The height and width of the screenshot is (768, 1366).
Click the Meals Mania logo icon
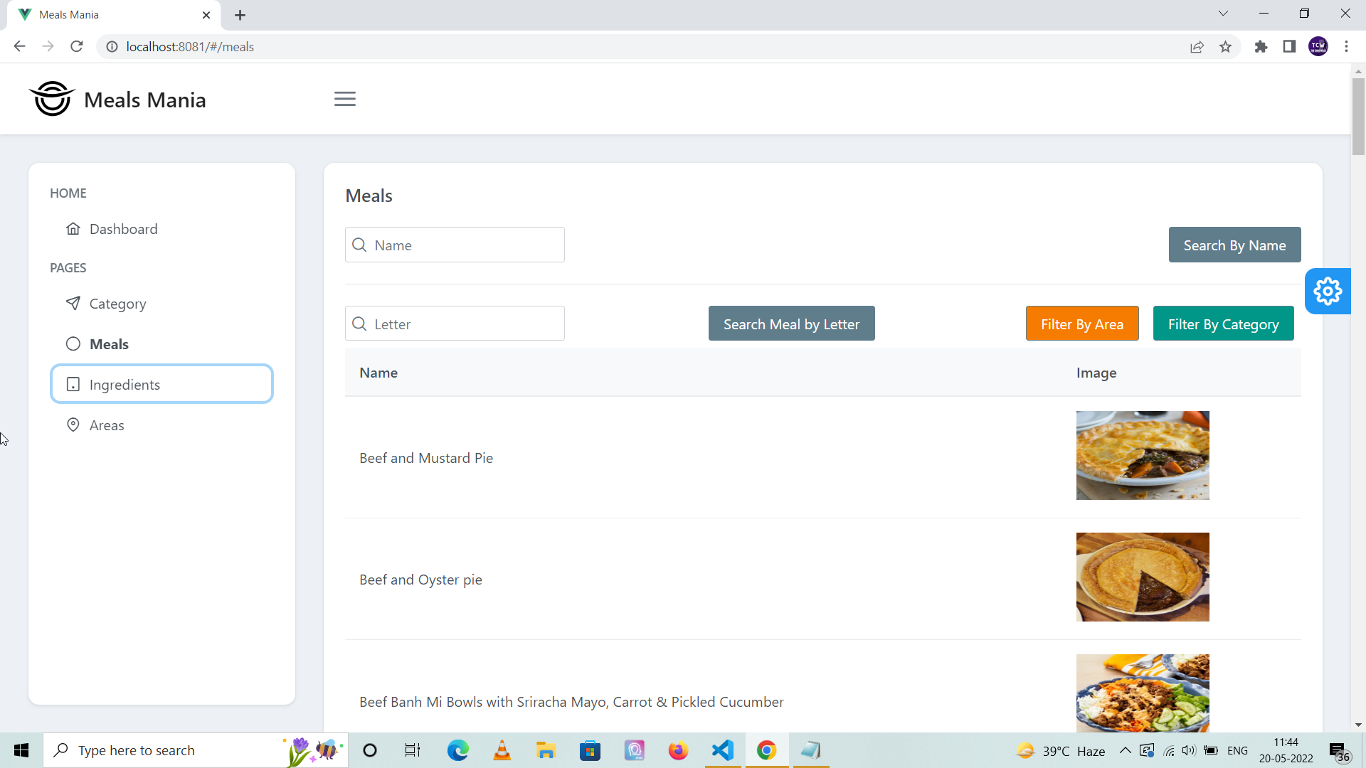[x=51, y=98]
